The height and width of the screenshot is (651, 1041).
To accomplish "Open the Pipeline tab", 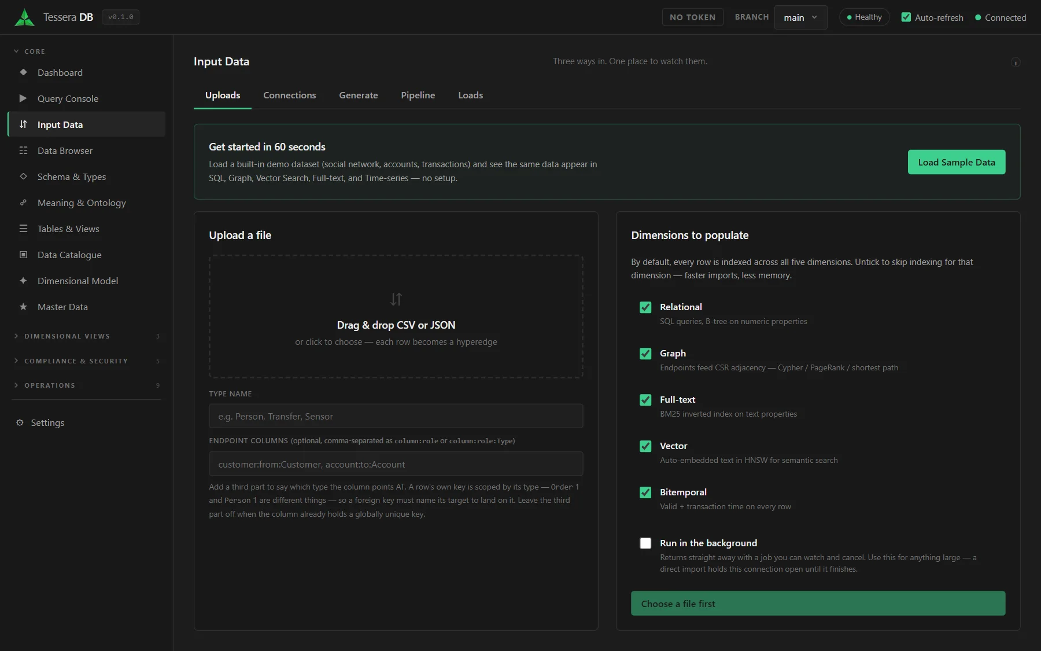I will tap(418, 95).
